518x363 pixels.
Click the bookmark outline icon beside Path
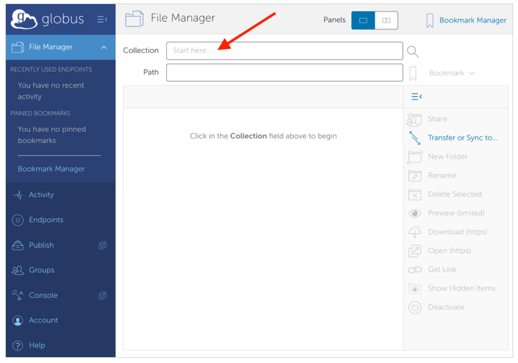click(413, 73)
